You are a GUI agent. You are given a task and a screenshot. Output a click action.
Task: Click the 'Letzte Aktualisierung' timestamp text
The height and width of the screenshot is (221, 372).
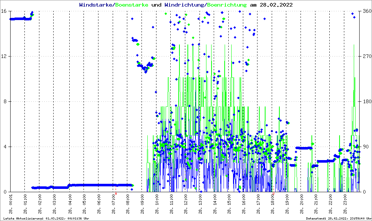tap(46, 218)
